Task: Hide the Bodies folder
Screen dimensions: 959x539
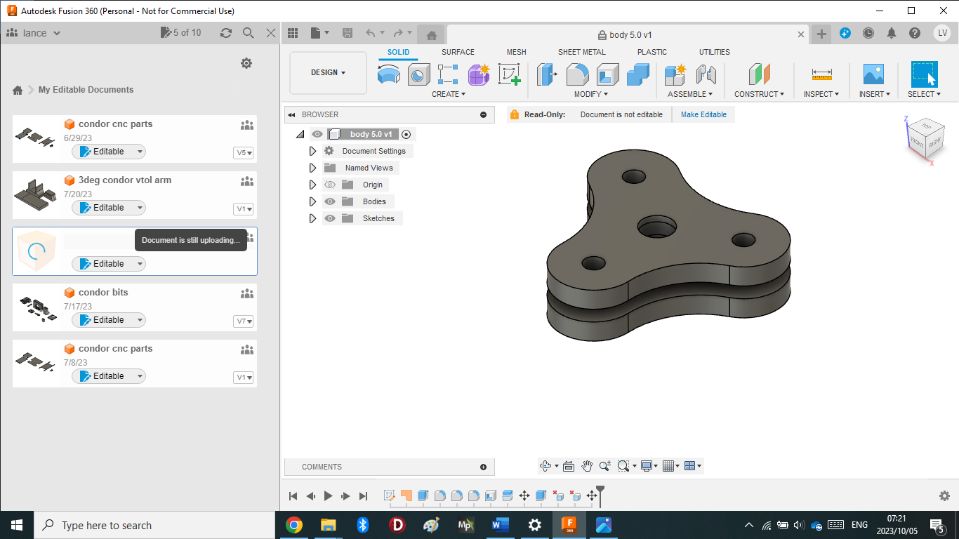Action: 330,201
